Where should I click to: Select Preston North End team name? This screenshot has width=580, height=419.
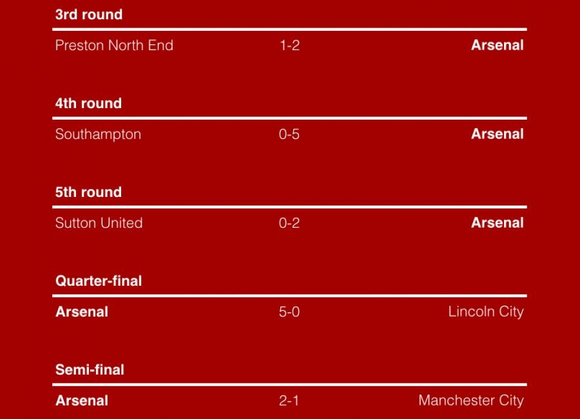114,46
